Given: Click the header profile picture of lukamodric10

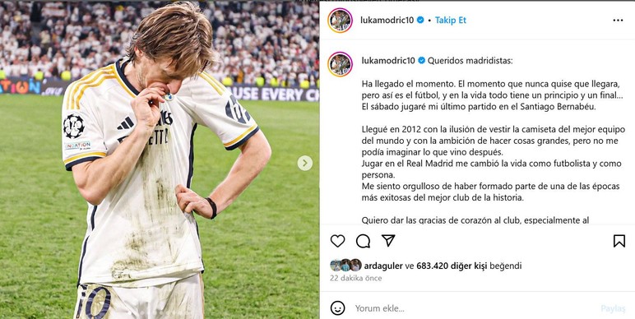Looking at the screenshot, I should tap(340, 21).
